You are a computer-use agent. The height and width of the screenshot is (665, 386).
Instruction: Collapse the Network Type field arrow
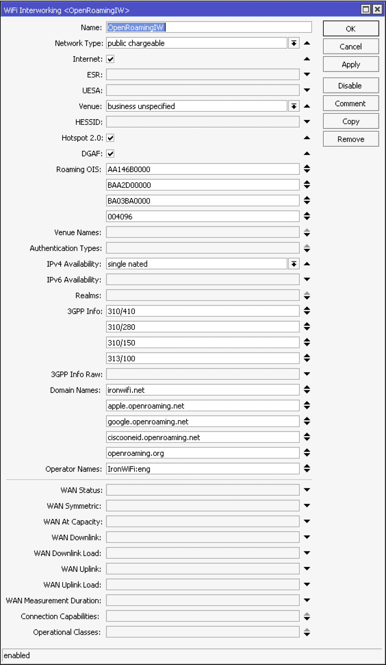(x=307, y=43)
